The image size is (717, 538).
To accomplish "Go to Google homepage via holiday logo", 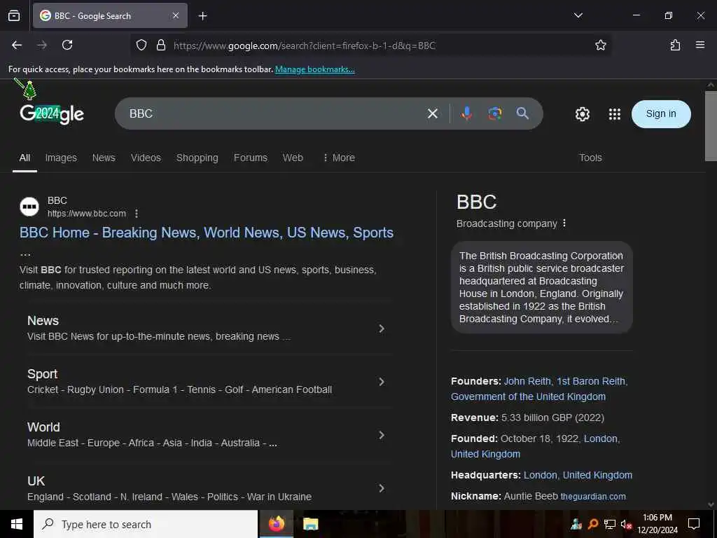I will (x=51, y=113).
